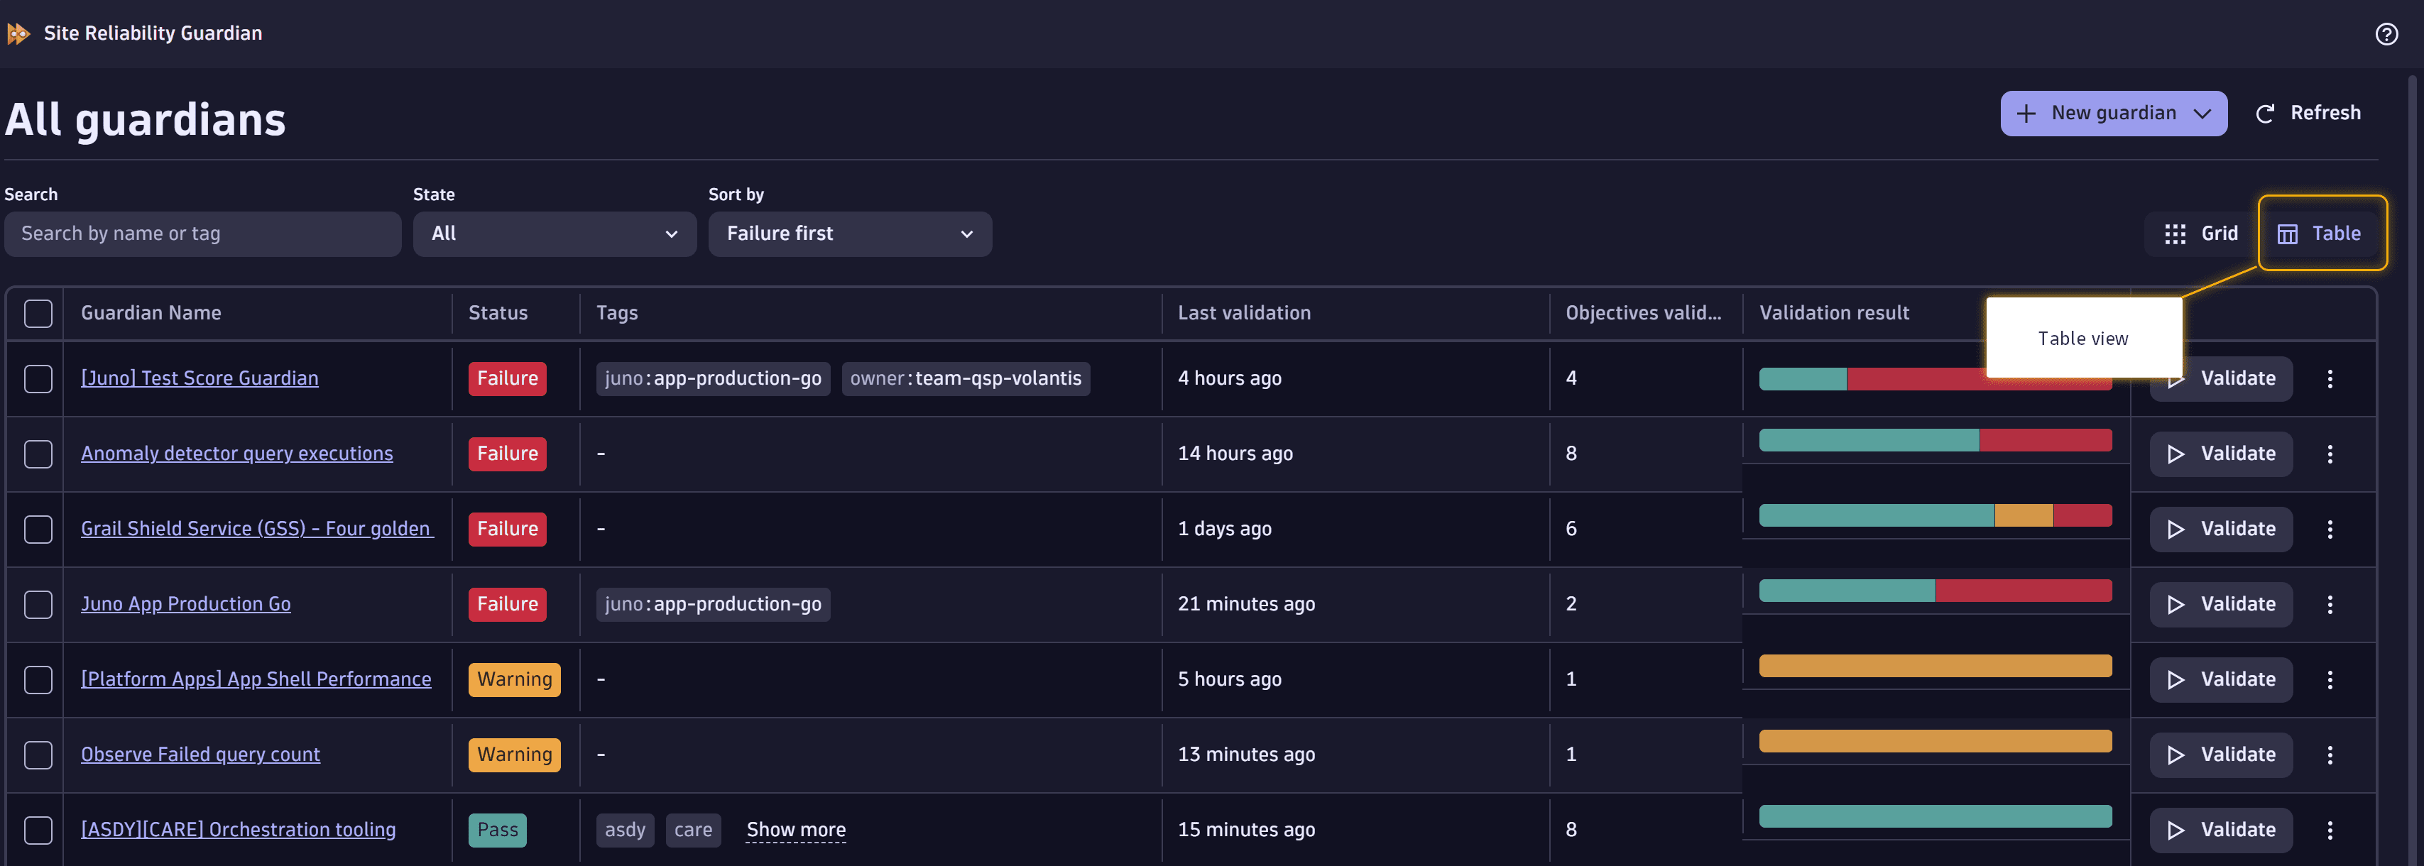2424x866 pixels.
Task: Click the Warning badge for Observe Failed query count
Action: (515, 755)
